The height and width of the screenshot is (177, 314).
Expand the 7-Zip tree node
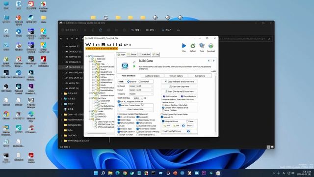pos(93,64)
